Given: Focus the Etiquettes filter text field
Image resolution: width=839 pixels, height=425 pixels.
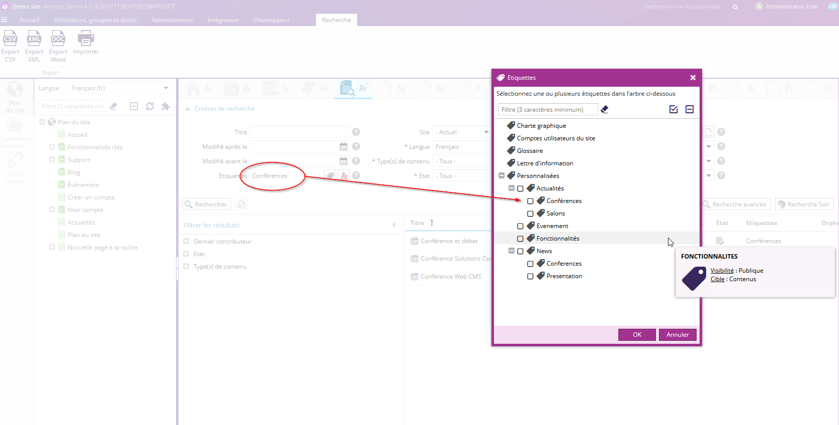Looking at the screenshot, I should (547, 110).
